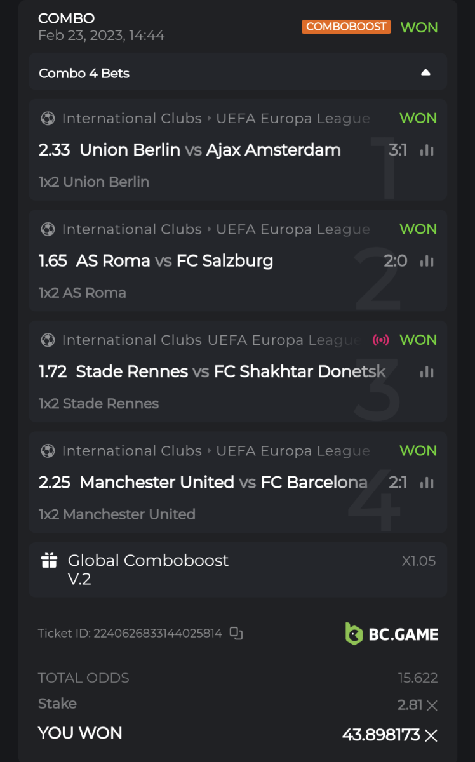This screenshot has width=475, height=762.
Task: Collapse the Combo 4 Bets section
Action: (x=425, y=73)
